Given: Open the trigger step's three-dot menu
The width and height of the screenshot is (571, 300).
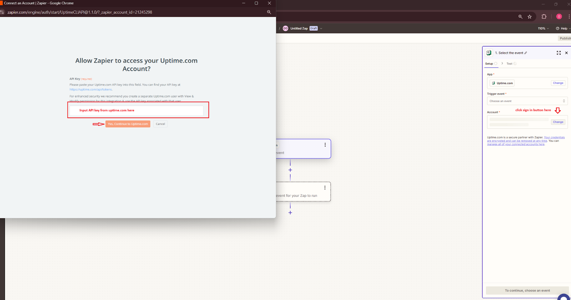Looking at the screenshot, I should [325, 145].
